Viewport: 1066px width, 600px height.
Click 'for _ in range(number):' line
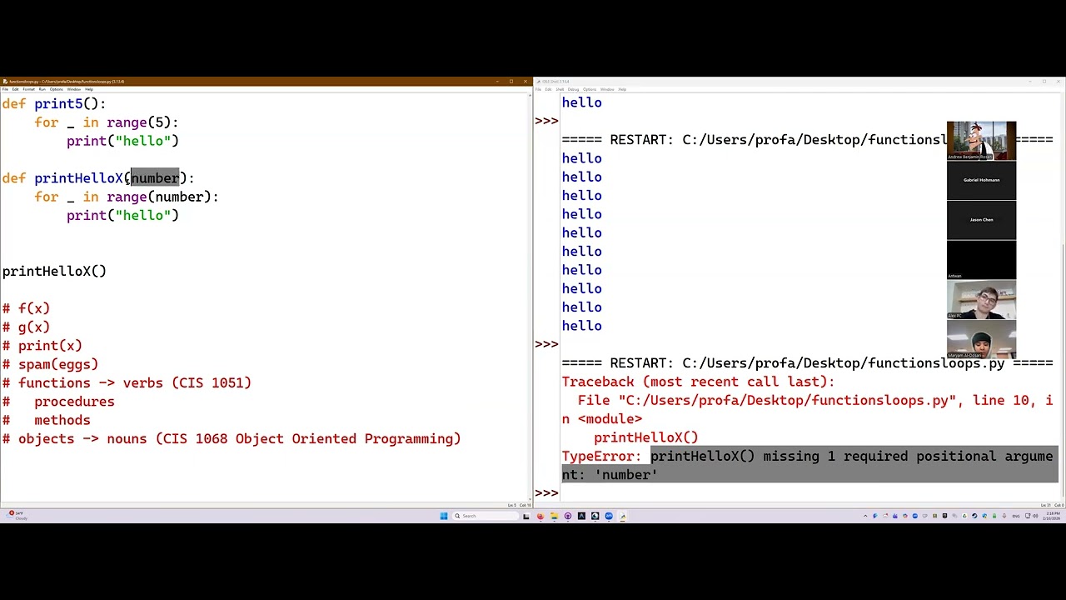tap(127, 197)
